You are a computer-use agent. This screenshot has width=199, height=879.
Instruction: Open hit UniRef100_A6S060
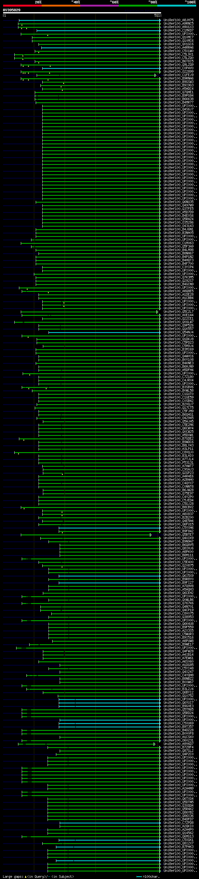click(178, 662)
